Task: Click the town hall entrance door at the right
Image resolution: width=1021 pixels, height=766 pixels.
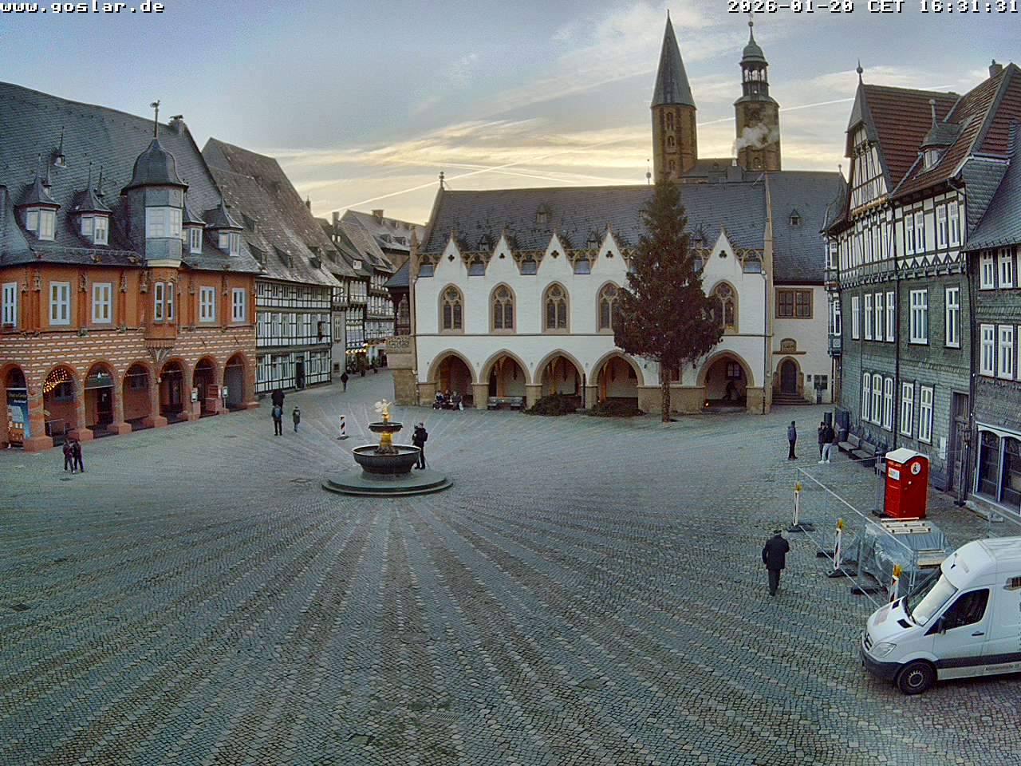Action: tap(788, 377)
